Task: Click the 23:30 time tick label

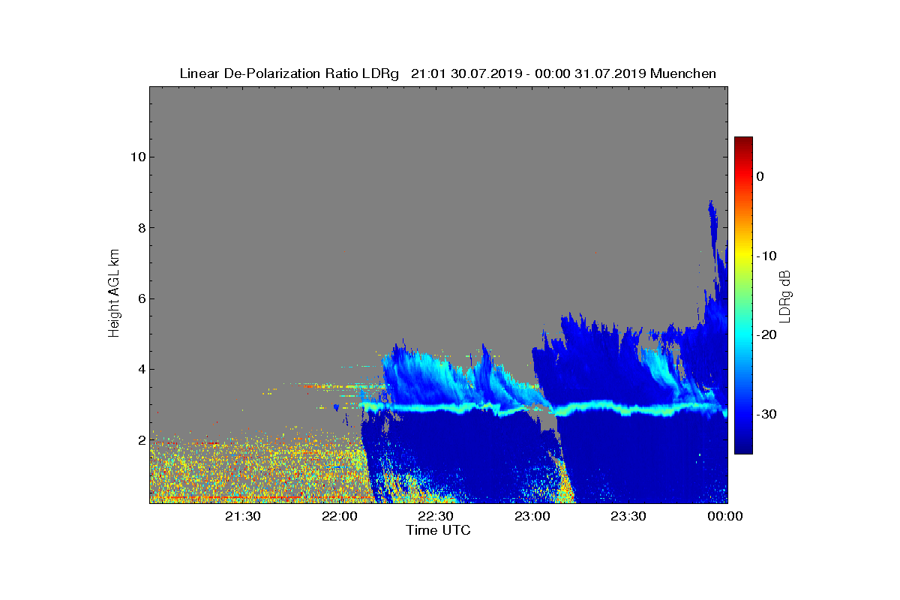Action: pyautogui.click(x=628, y=516)
